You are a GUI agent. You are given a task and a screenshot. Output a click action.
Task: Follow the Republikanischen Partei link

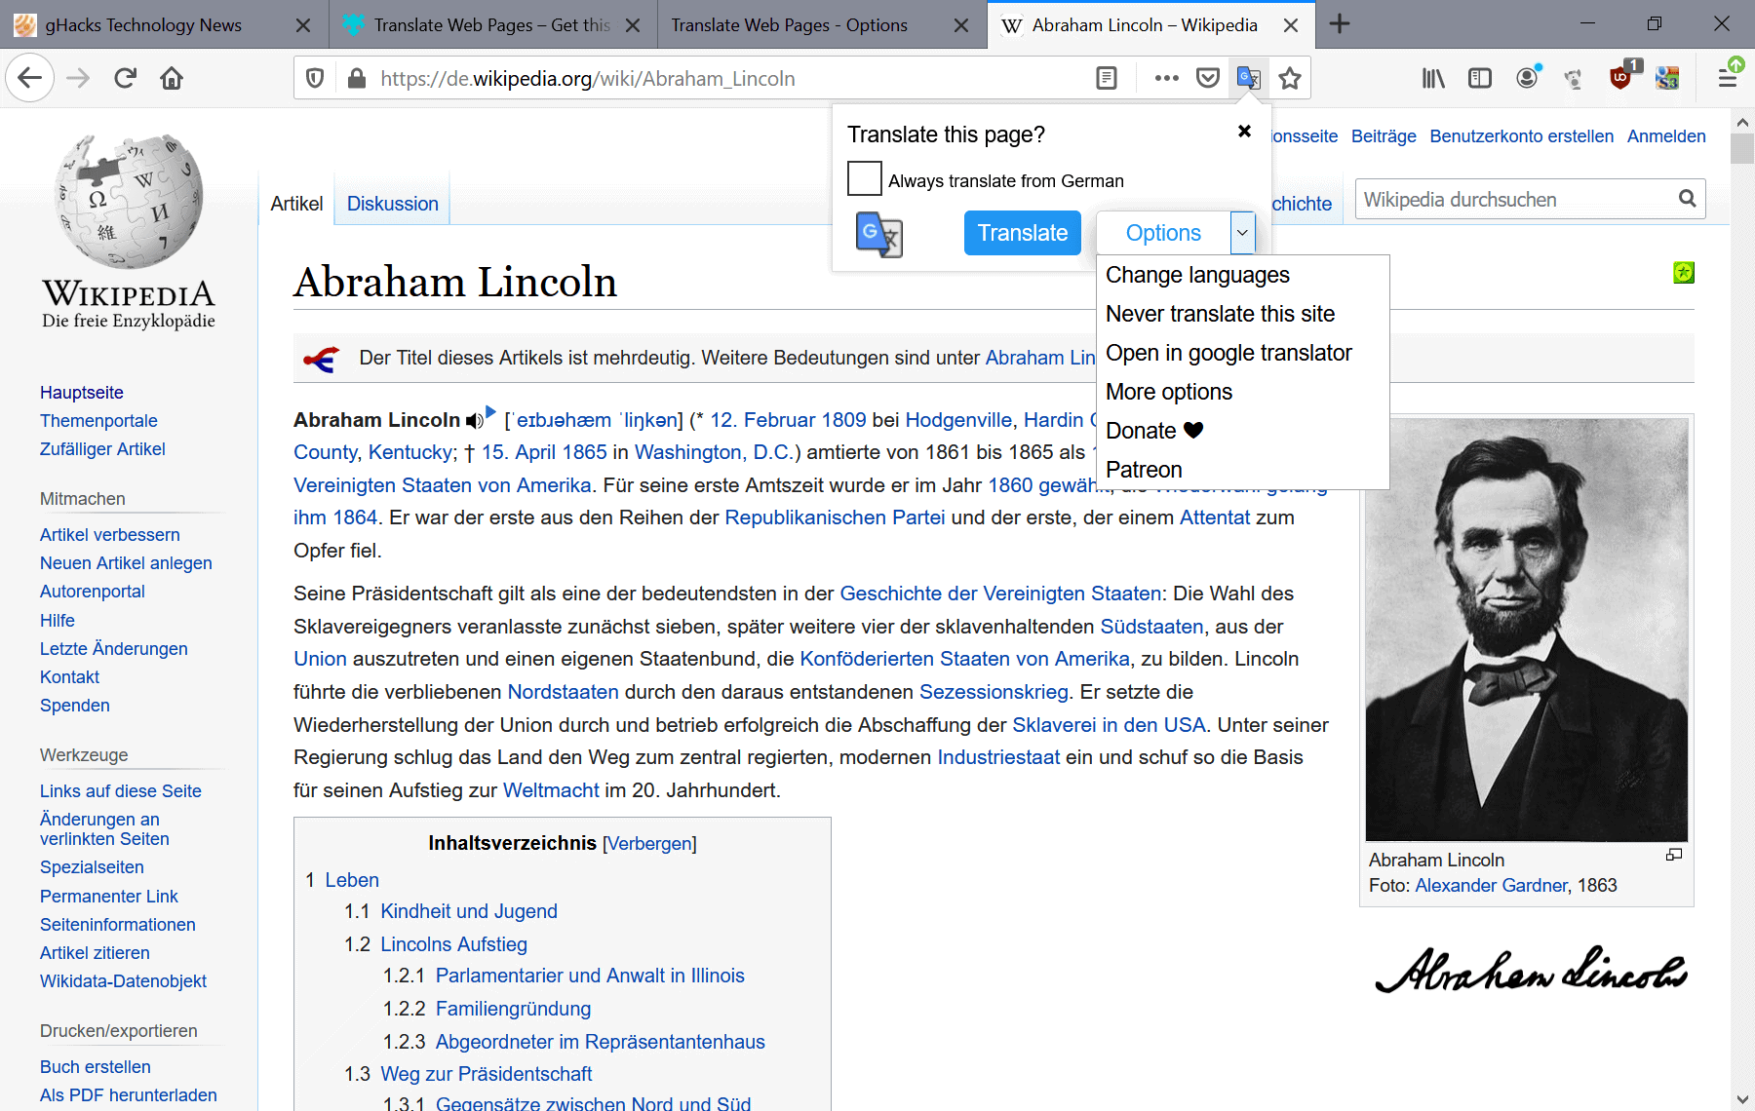[835, 517]
